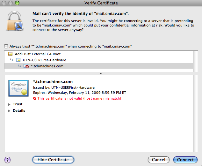Click the split pane resize handle
This screenshot has height=166, width=202.
(x=101, y=73)
